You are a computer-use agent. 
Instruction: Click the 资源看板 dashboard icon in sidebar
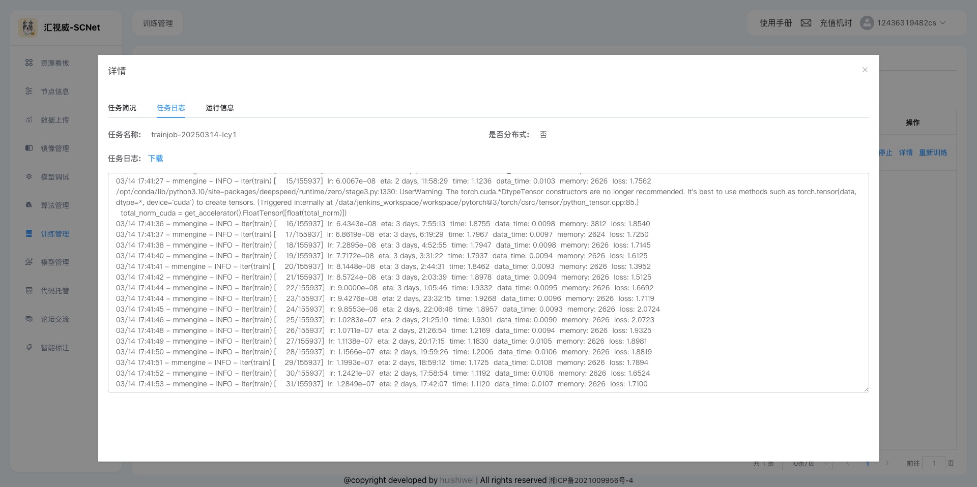(x=29, y=63)
